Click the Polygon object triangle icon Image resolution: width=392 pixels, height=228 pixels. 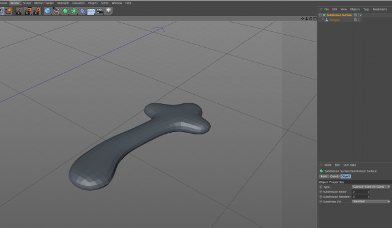(x=326, y=20)
